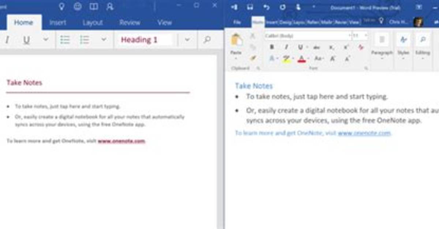439x229 pixels.
Task: Expand more paragraph options after the list buttons in the left window
Action: (104, 40)
